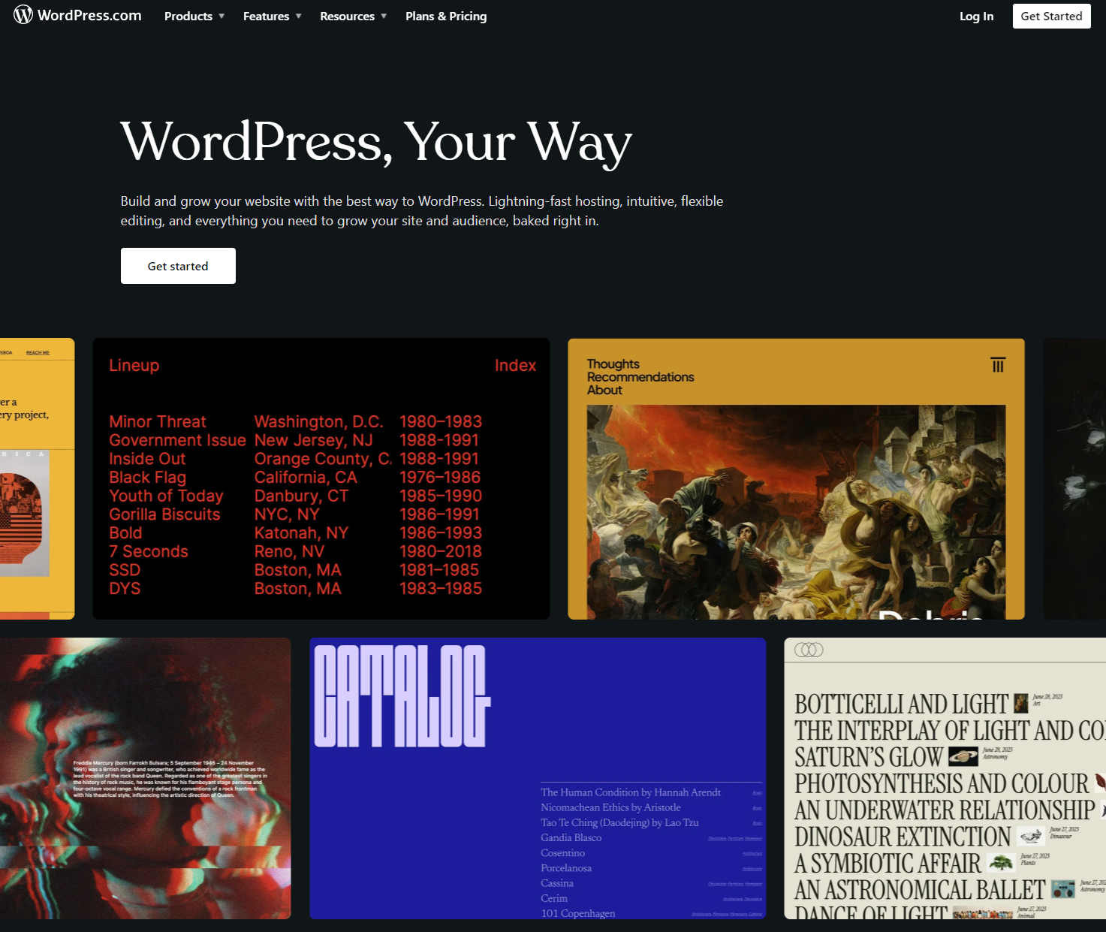Click the Dinosaur Extinction headline
1106x932 pixels.
[x=903, y=837]
